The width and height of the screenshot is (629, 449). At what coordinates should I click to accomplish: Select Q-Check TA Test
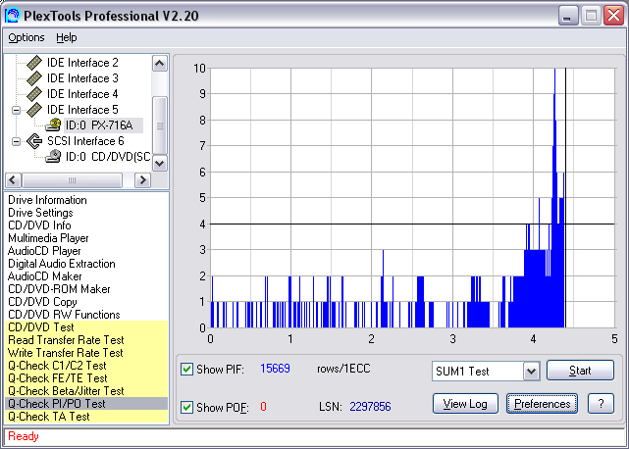(86, 417)
